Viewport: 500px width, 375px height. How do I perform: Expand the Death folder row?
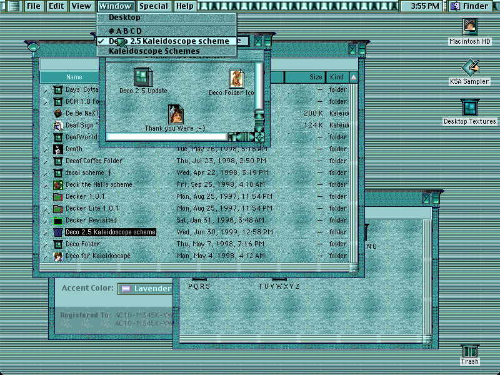pyautogui.click(x=45, y=149)
